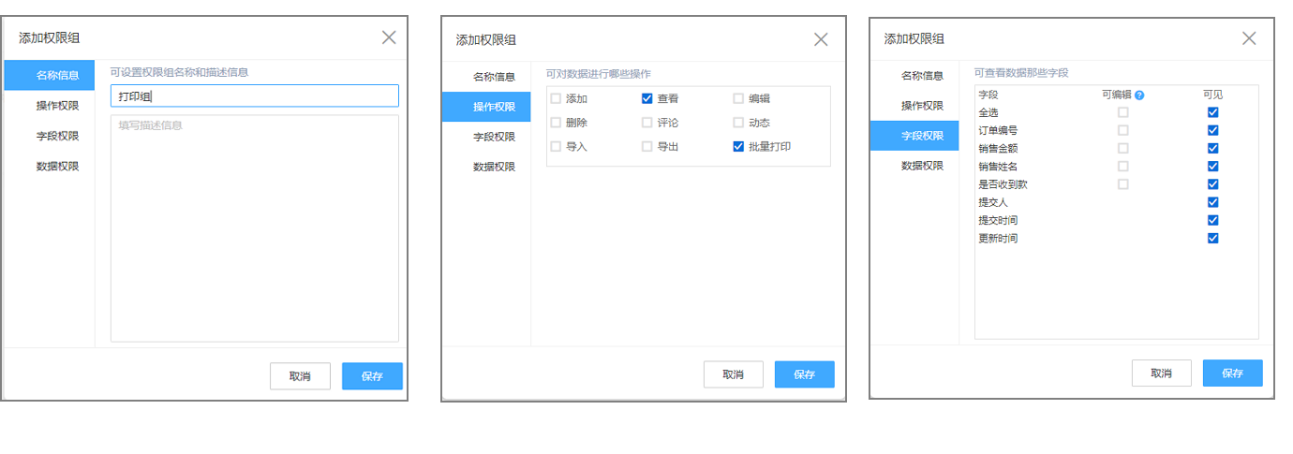The height and width of the screenshot is (454, 1293).
Task: Enable the 删除 operation checkbox
Action: pos(557,123)
